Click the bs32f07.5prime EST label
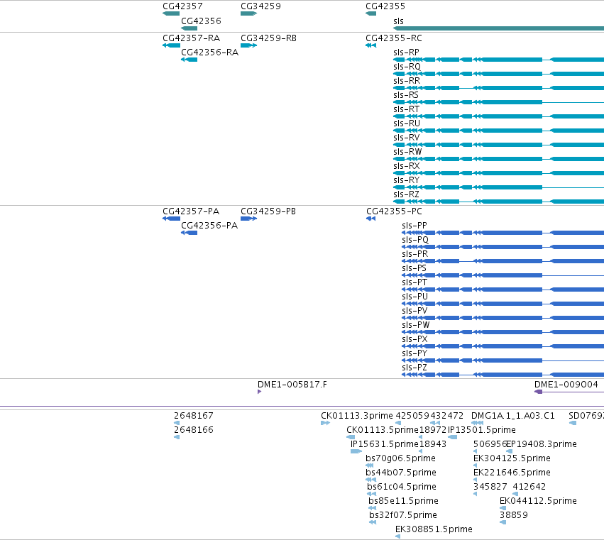The image size is (604, 540). click(403, 515)
